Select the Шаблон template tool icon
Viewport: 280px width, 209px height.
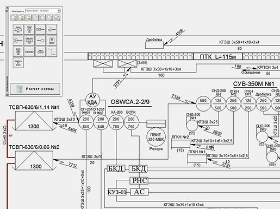coord(18,63)
